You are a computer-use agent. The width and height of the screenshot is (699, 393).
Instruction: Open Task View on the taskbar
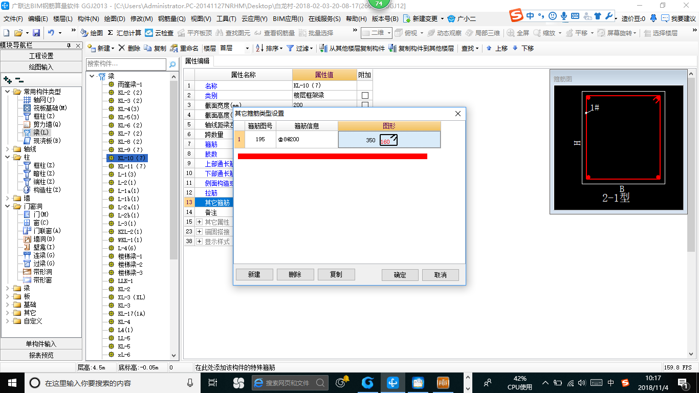(213, 382)
